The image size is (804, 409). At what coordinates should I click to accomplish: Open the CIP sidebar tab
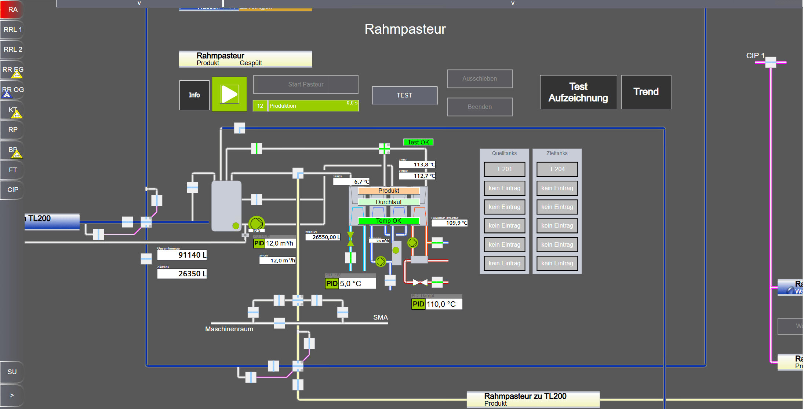coord(12,190)
